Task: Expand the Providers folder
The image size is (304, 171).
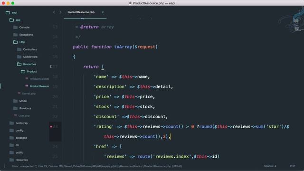Action: 25,108
